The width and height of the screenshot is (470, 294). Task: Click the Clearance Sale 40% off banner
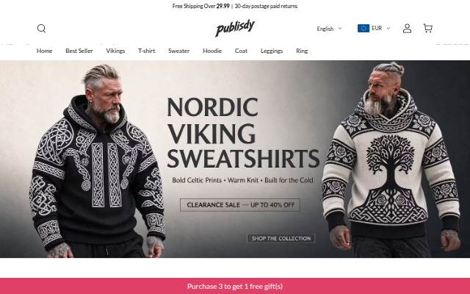click(240, 205)
